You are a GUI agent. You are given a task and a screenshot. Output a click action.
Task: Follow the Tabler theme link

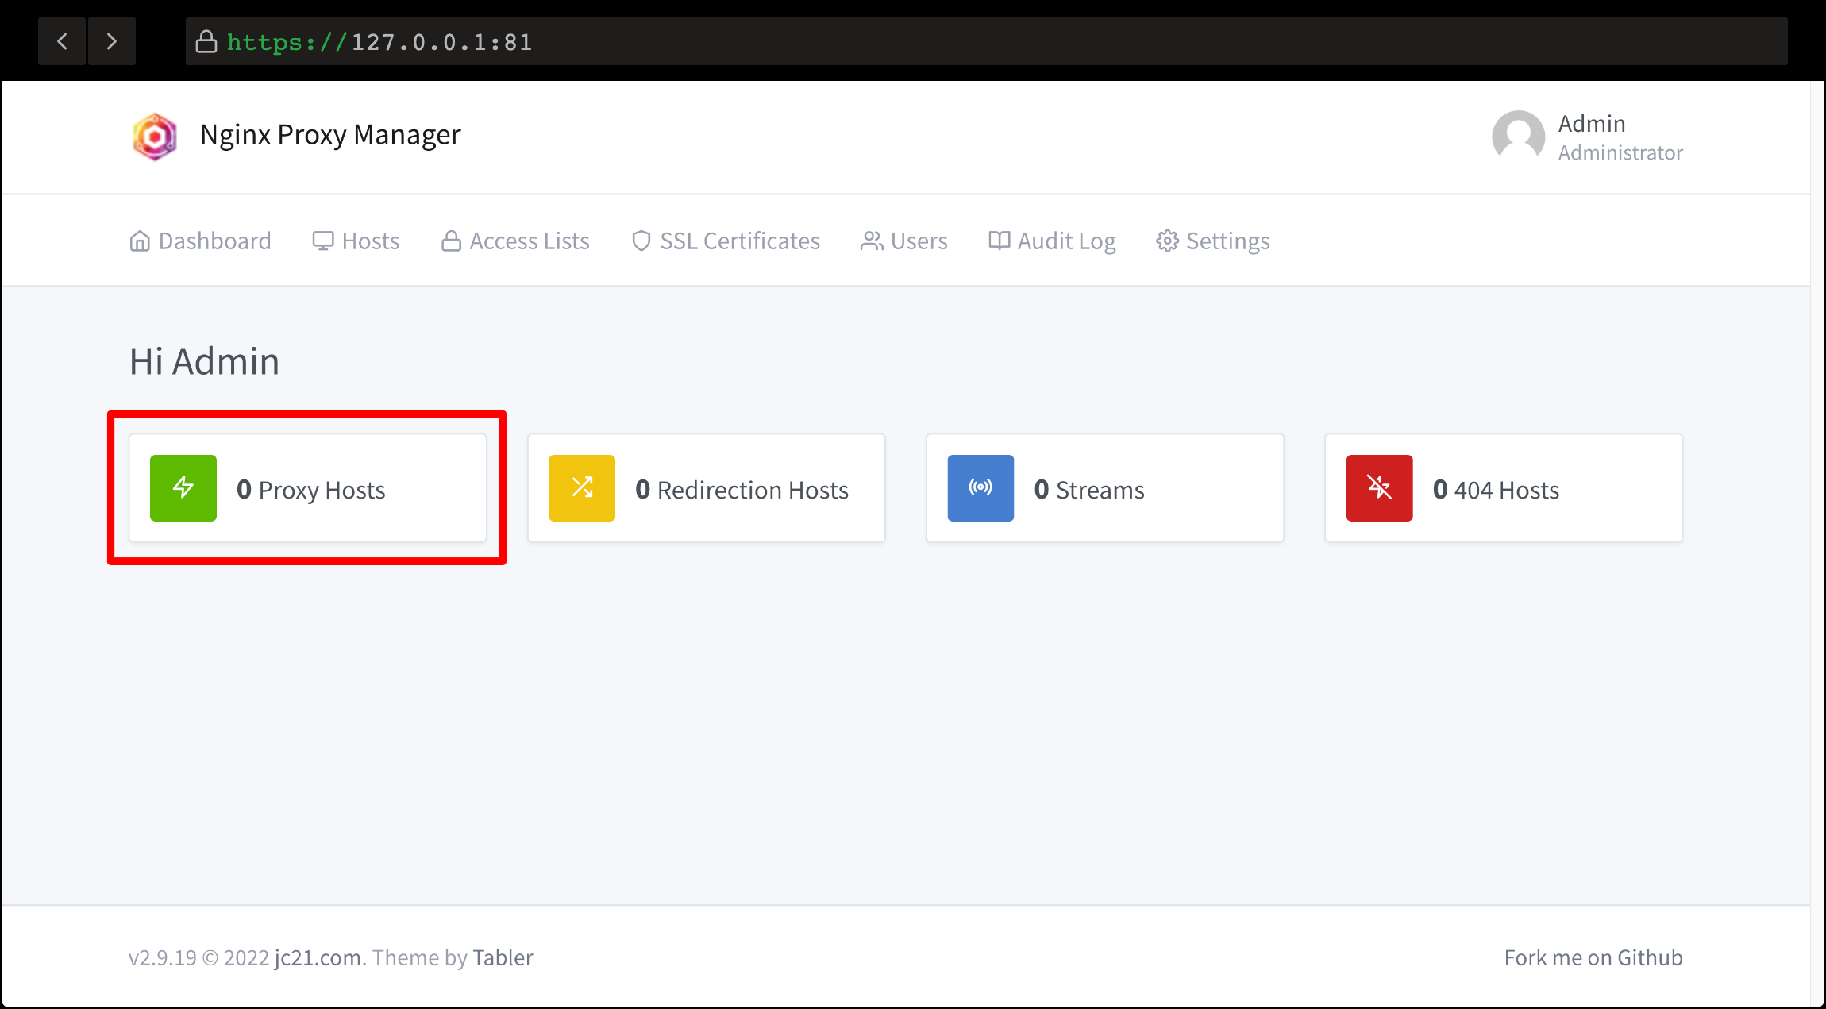coord(503,957)
